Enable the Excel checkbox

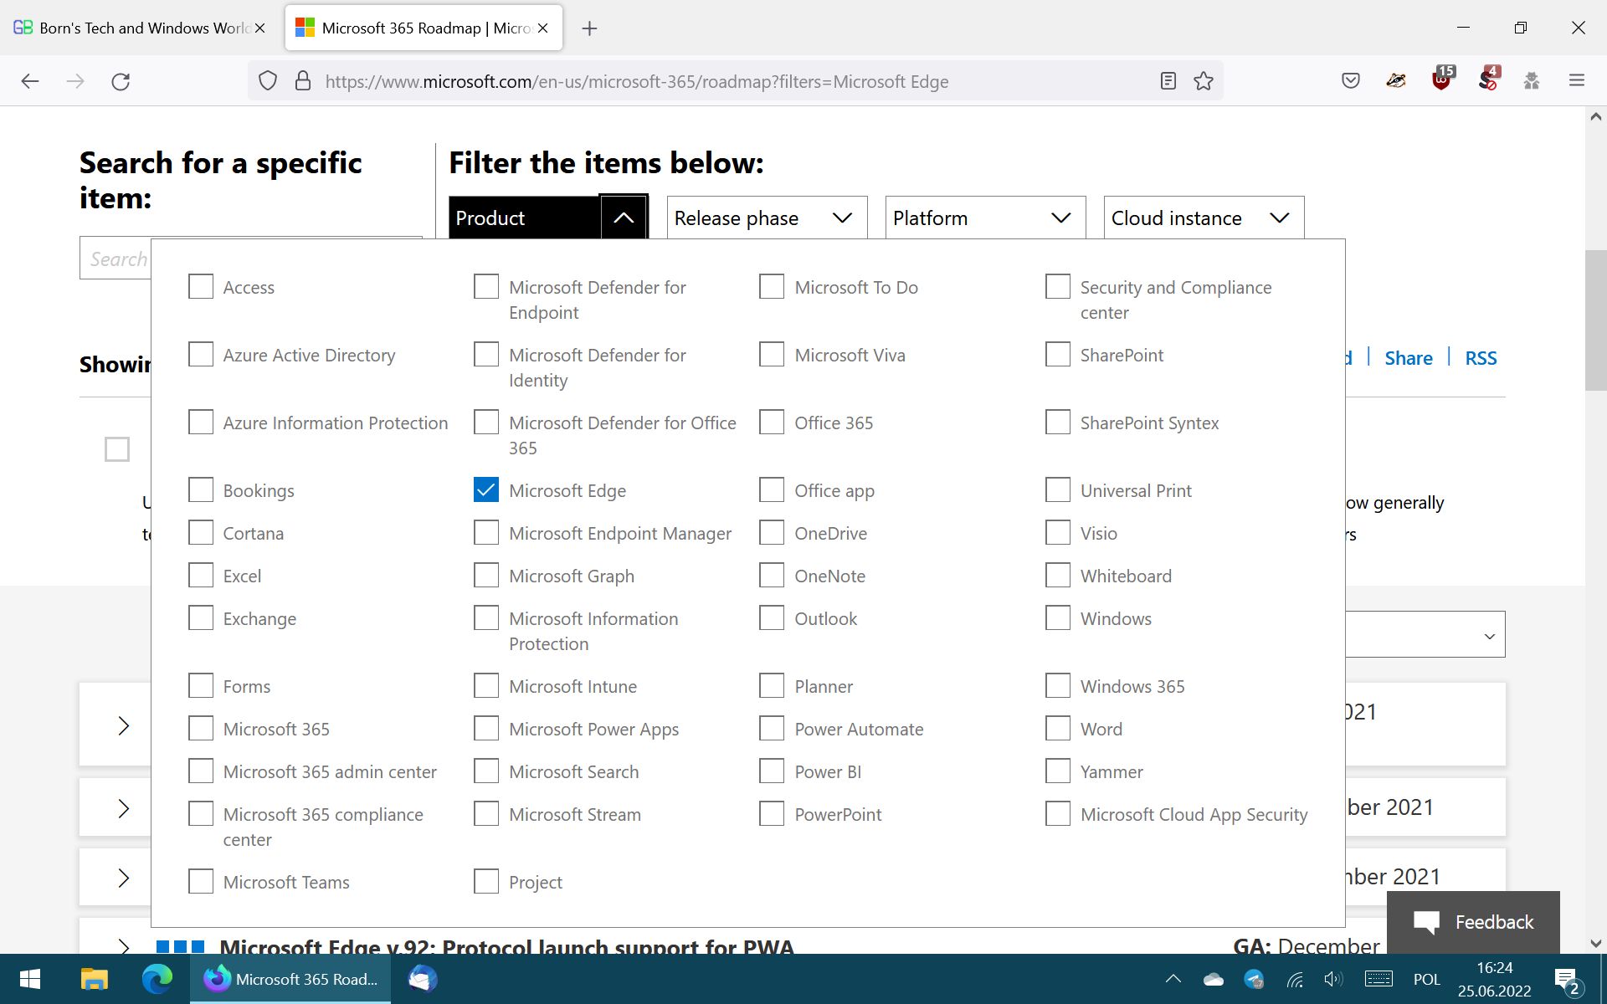[201, 575]
